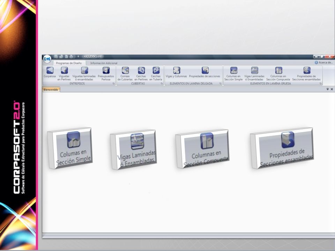This screenshot has height=251, width=335.
Task: Launch Viguetas en Perlines from the ribbon
Action: 64,74
